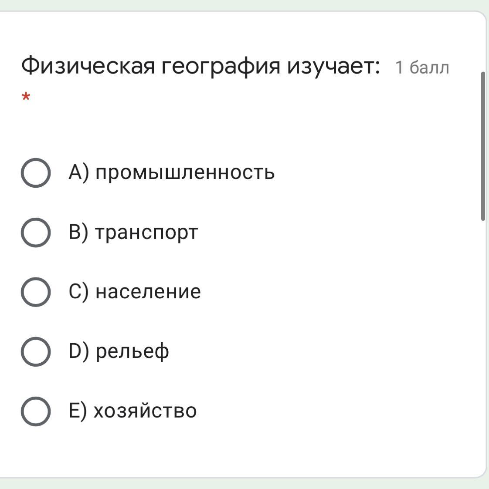Pick the D) рельеф radio circle
489x489 pixels.
click(36, 351)
